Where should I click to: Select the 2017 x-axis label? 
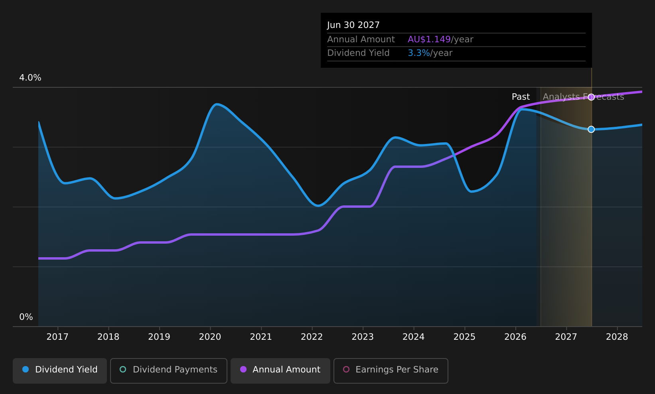click(57, 337)
